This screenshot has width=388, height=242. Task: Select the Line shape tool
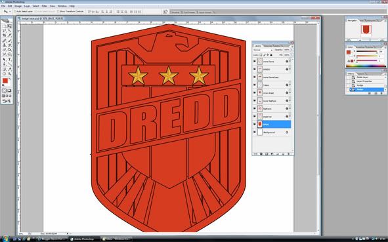point(9,64)
